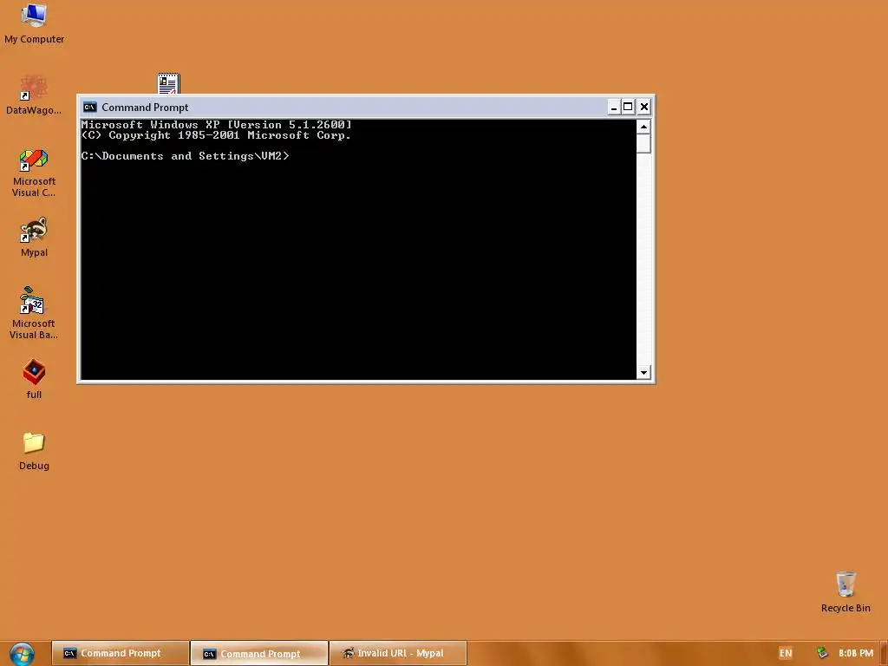Select the red 'full' desktop icon
The height and width of the screenshot is (666, 888).
(x=34, y=379)
